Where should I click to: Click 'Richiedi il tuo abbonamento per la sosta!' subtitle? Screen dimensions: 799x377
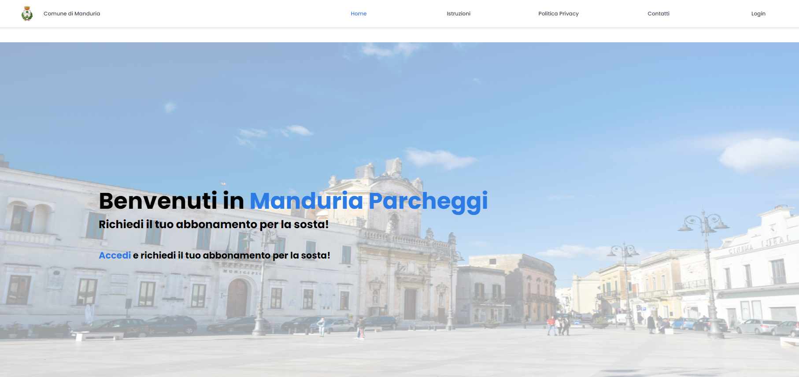tap(214, 225)
